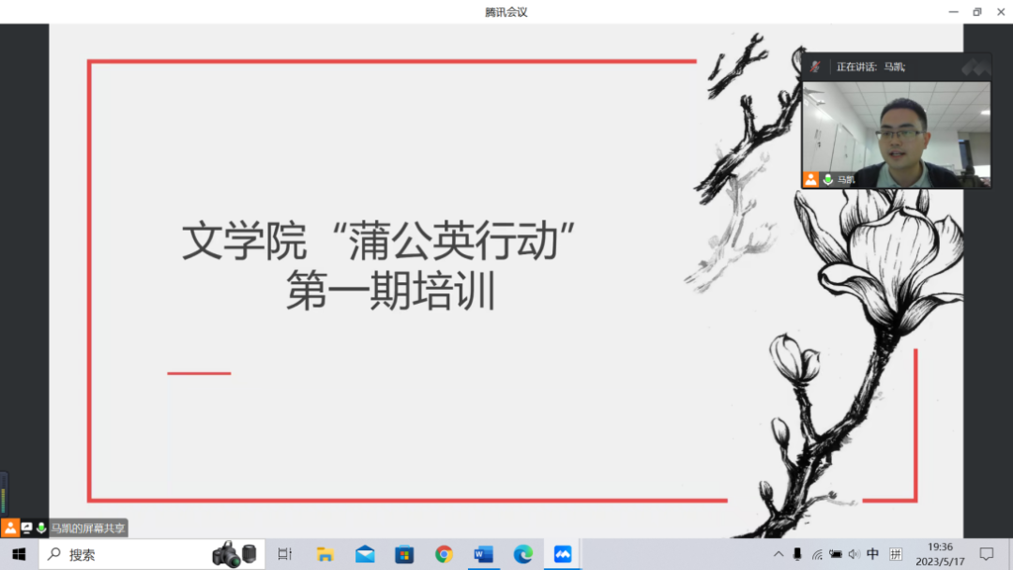Click the muted microphone icon in speaker panel

(815, 67)
